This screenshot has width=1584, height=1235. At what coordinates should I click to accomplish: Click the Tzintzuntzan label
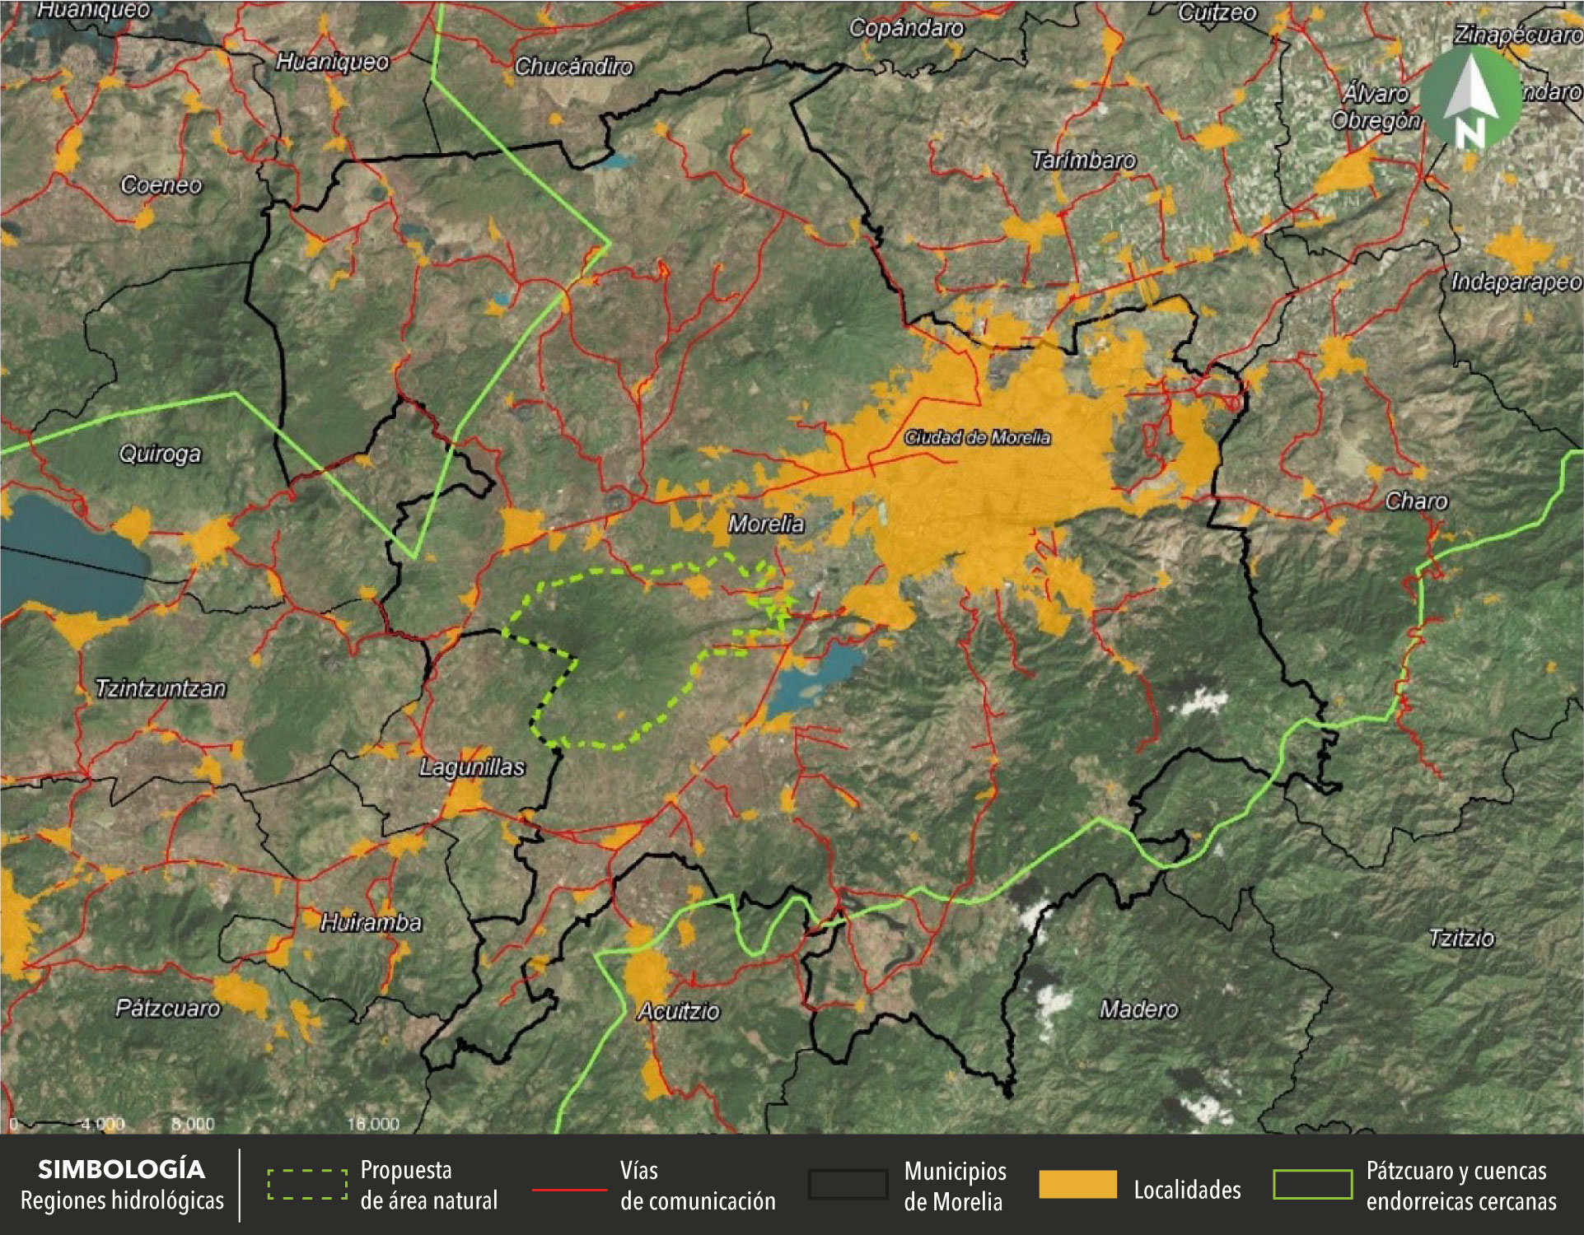161,688
